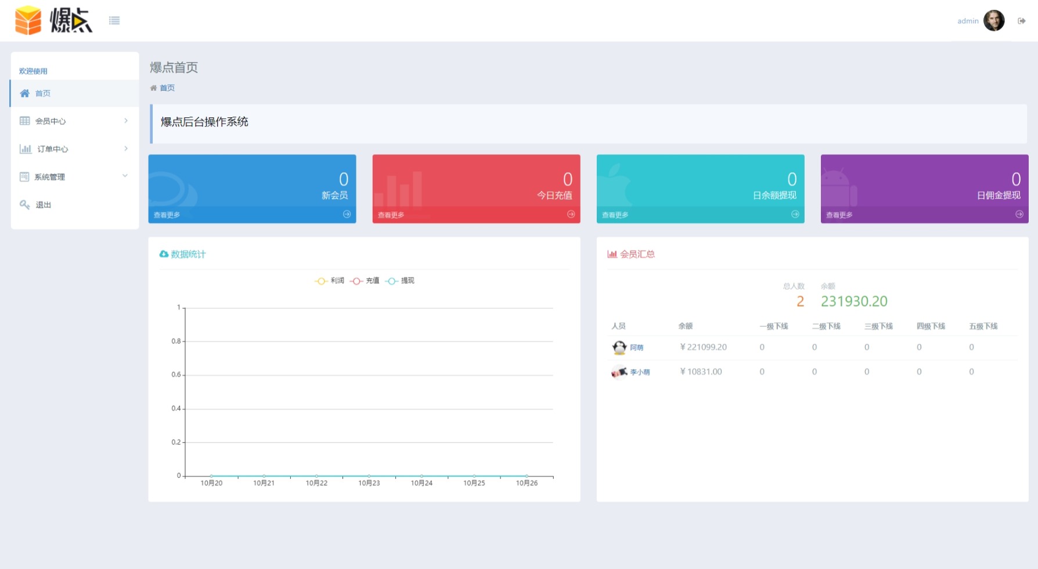Screen dimensions: 1038x569
Task: Click the home icon in the breadcrumb
Action: pyautogui.click(x=153, y=88)
